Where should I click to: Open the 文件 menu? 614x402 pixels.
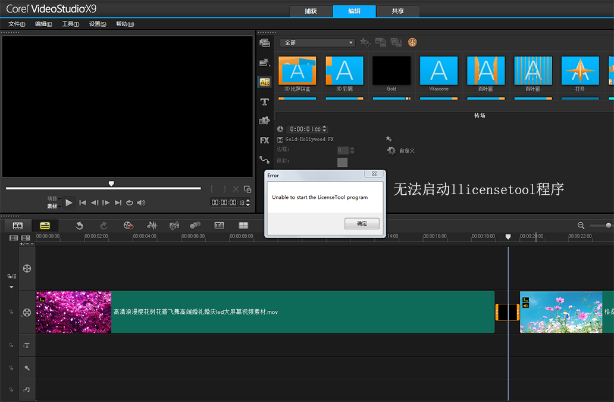tap(17, 24)
